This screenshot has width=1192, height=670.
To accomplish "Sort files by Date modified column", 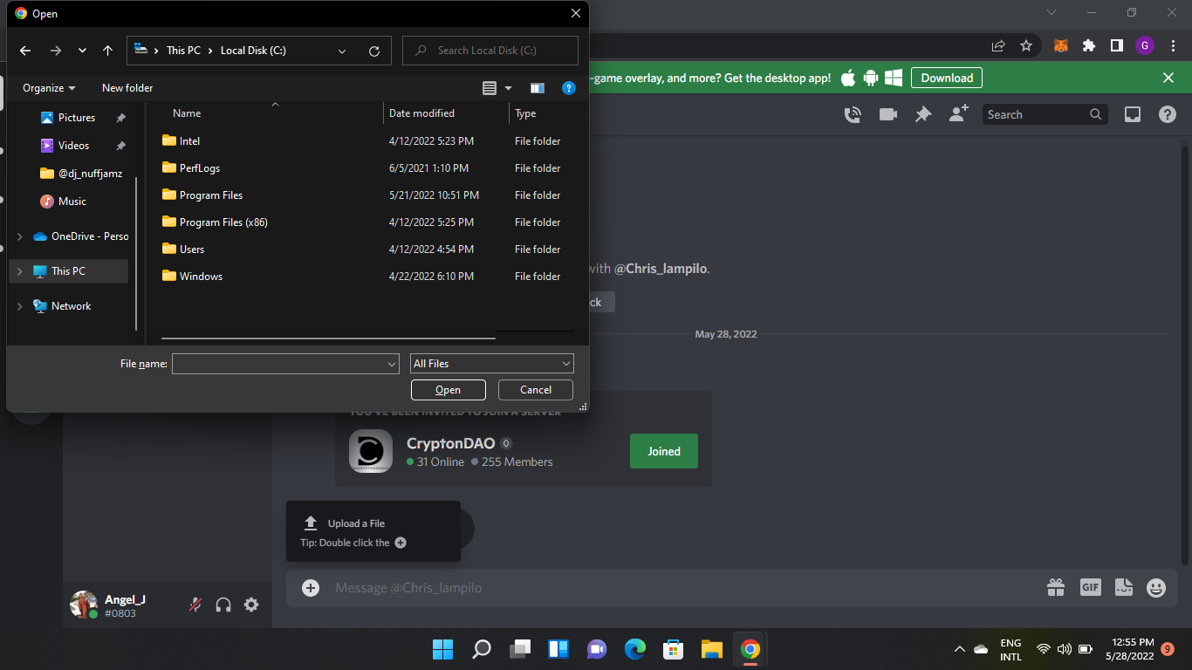I will [421, 113].
